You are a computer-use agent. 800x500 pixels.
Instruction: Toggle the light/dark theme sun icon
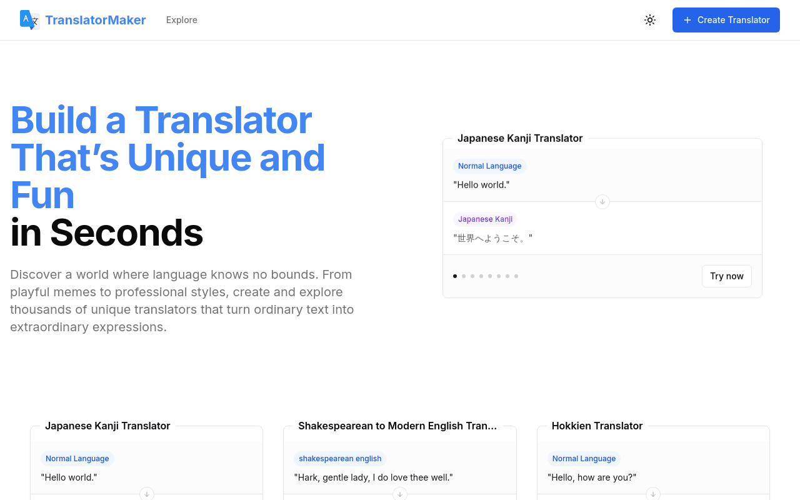(x=650, y=20)
